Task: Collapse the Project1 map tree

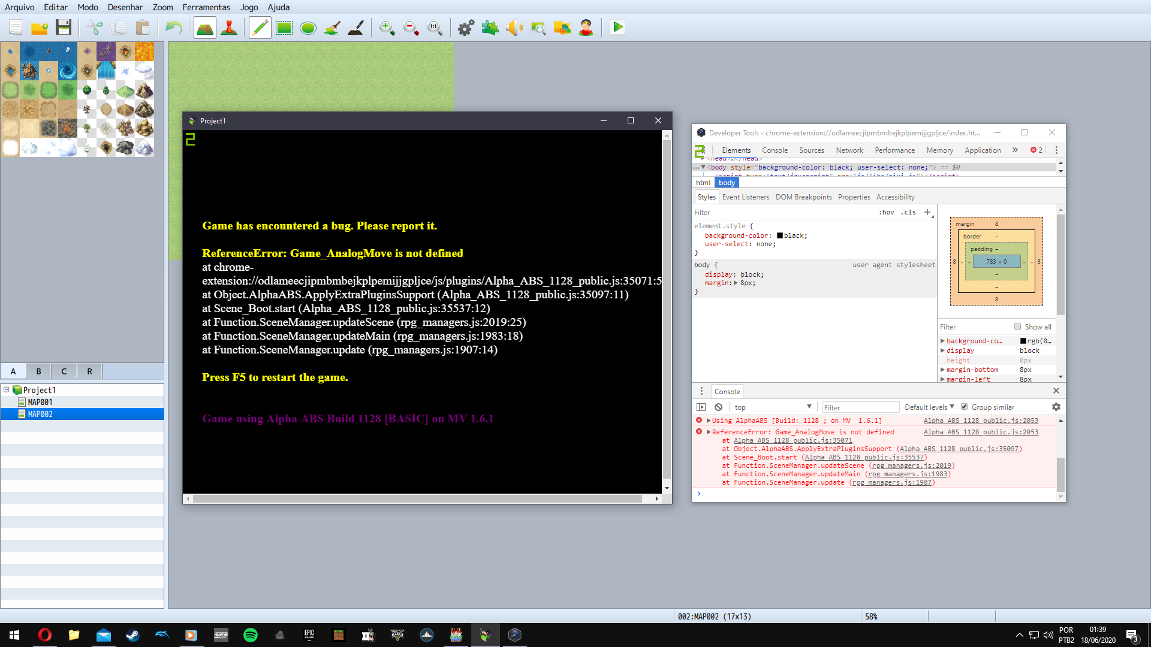Action: [x=7, y=390]
